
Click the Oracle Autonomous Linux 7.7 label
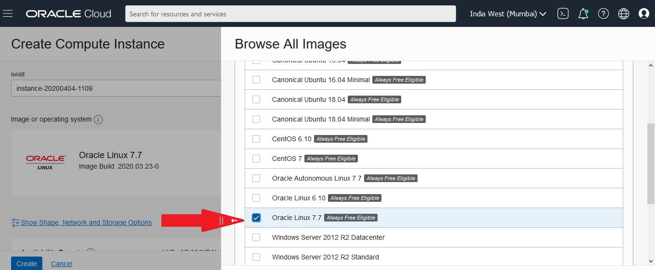[x=317, y=178]
